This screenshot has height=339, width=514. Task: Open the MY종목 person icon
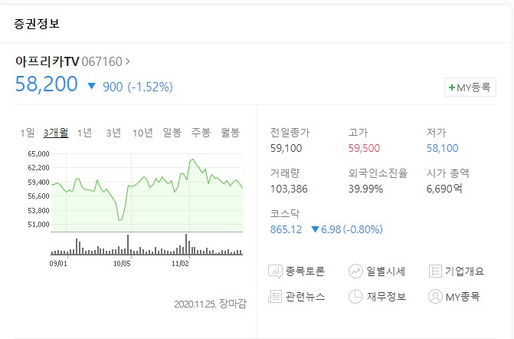pyautogui.click(x=435, y=296)
